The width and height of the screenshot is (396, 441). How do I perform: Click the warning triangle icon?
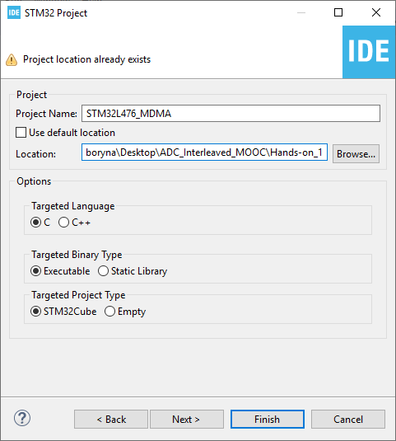point(12,59)
